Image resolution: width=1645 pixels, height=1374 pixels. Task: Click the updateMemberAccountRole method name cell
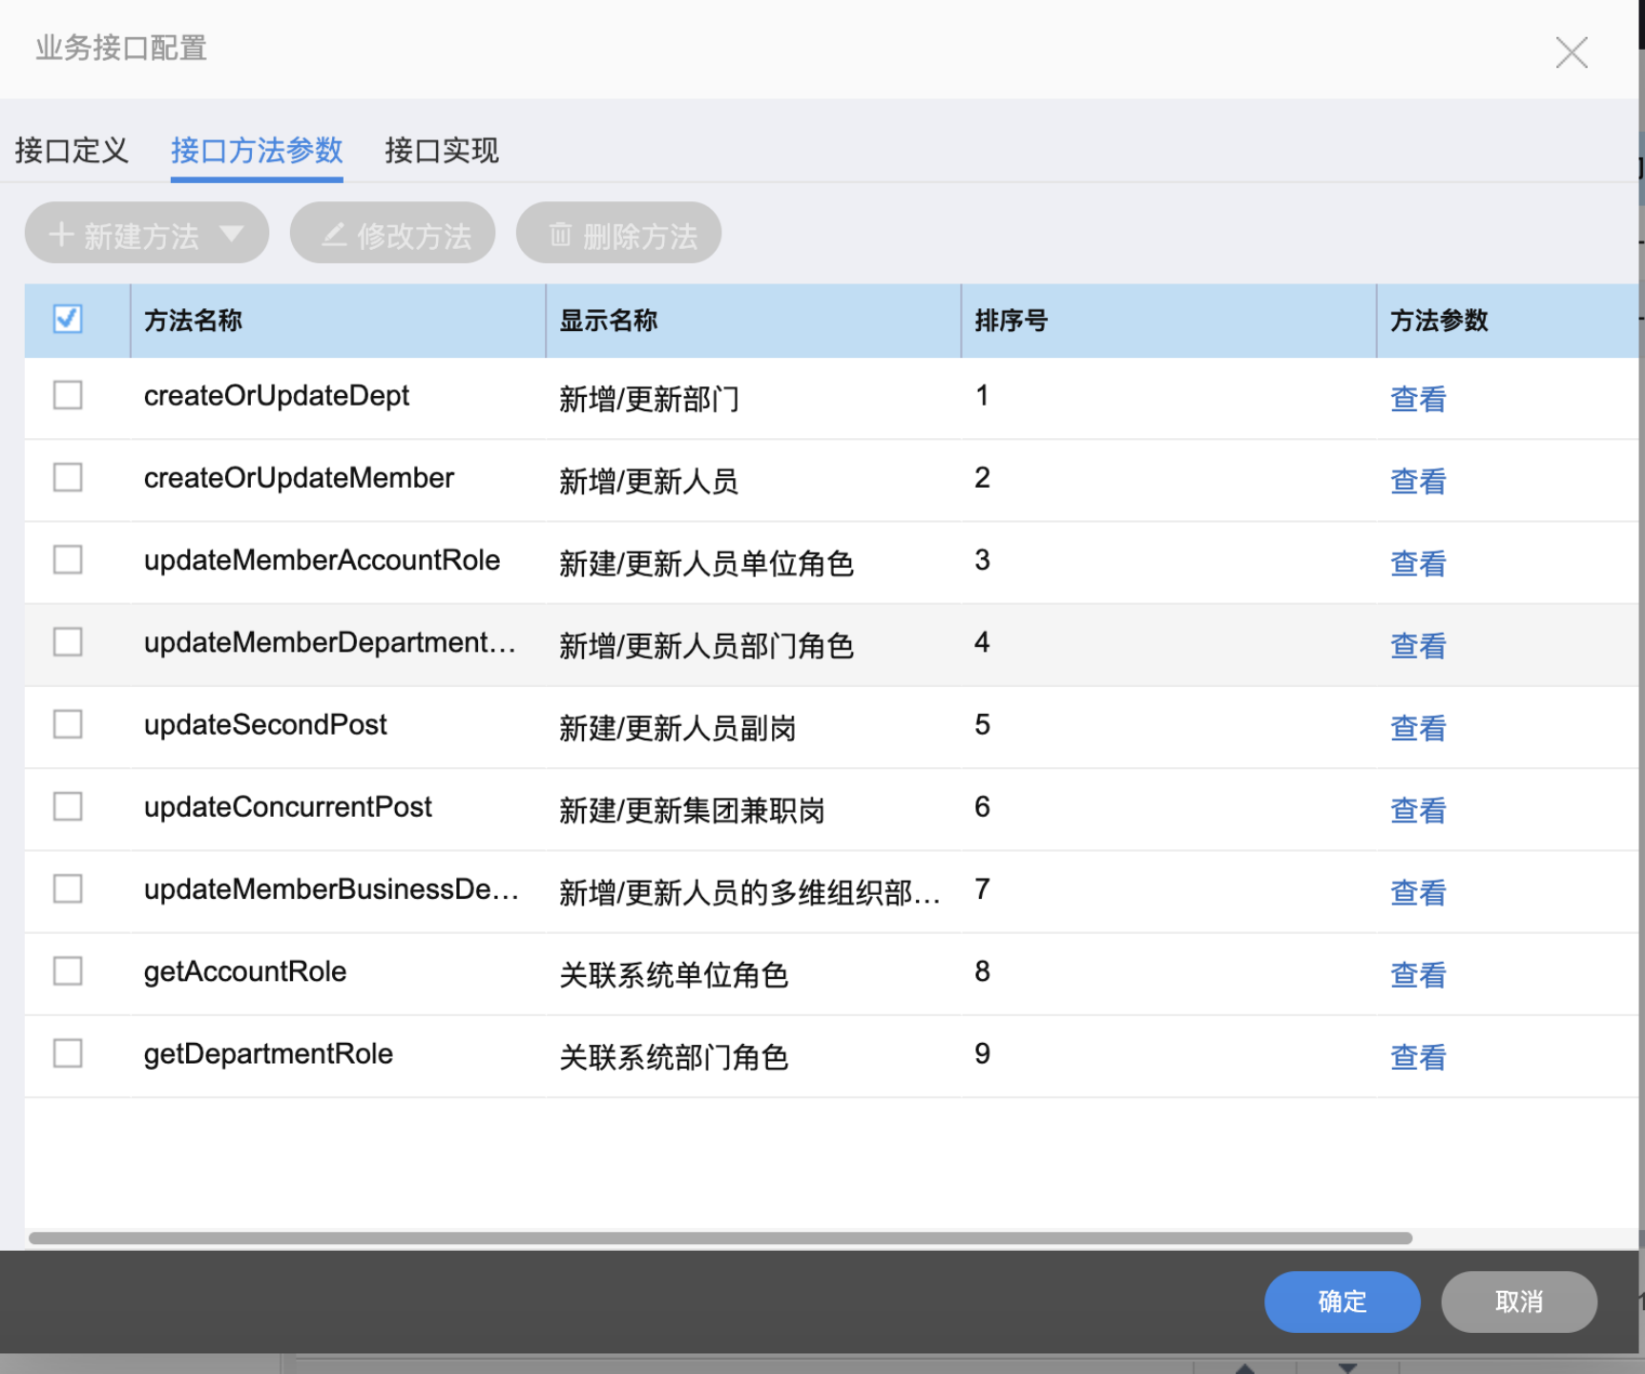point(322,560)
